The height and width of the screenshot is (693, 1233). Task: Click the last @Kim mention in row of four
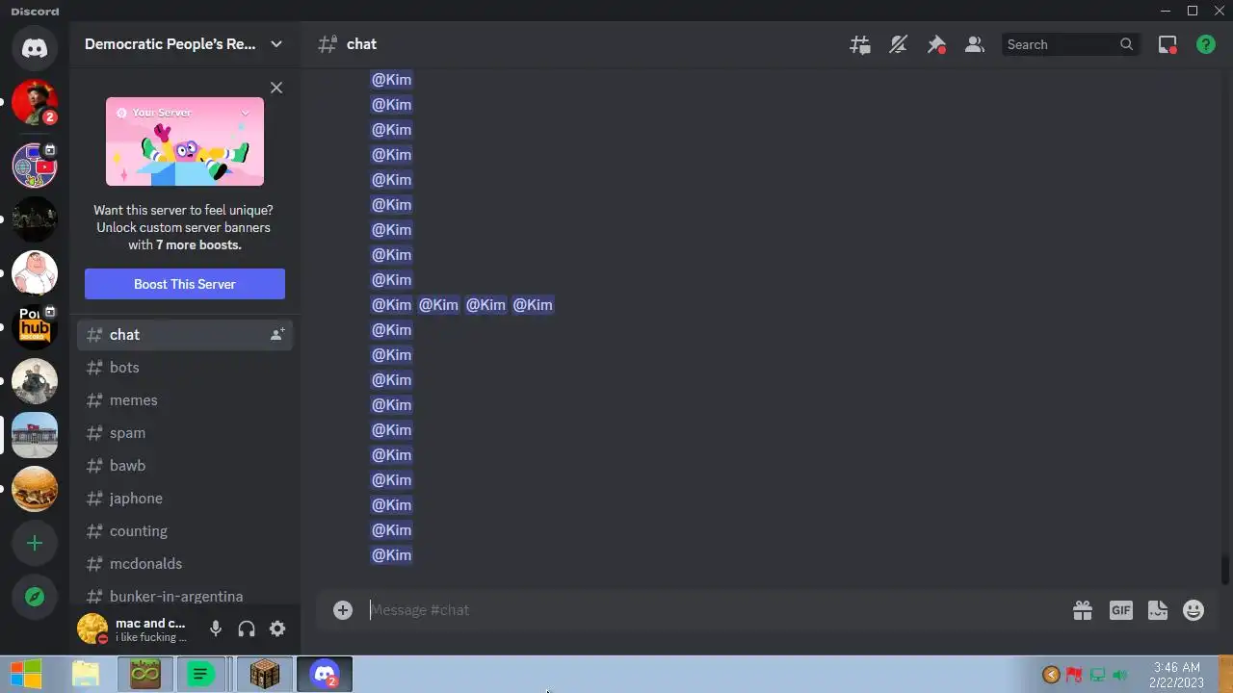click(533, 305)
